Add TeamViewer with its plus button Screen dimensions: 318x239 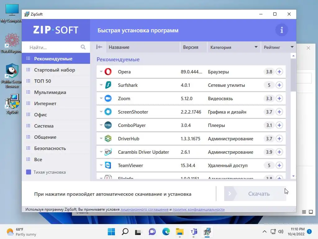279,166
